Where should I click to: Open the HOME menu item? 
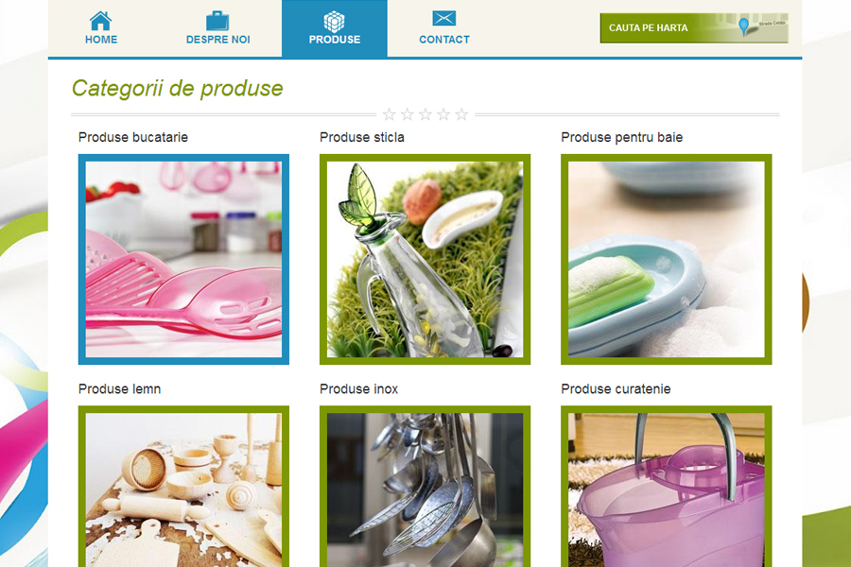(x=101, y=40)
